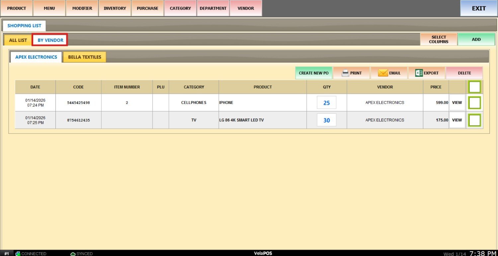Tick the select-all checkbox in table header
Viewport: 498px width, 256px height.
click(x=474, y=87)
